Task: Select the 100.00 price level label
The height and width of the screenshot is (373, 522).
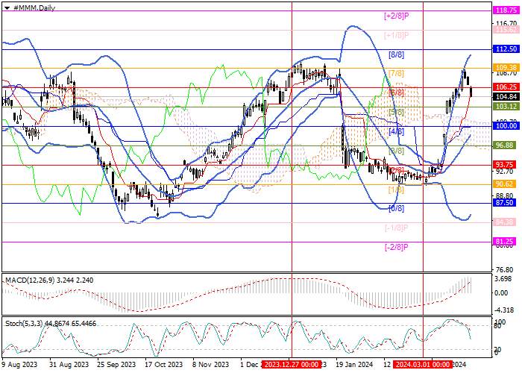Action: (506, 126)
